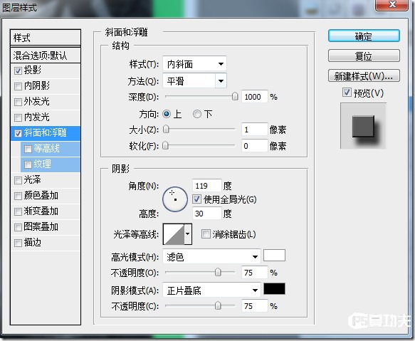
Task: Enable the 渐变叠加 checkbox
Action: (x=18, y=212)
